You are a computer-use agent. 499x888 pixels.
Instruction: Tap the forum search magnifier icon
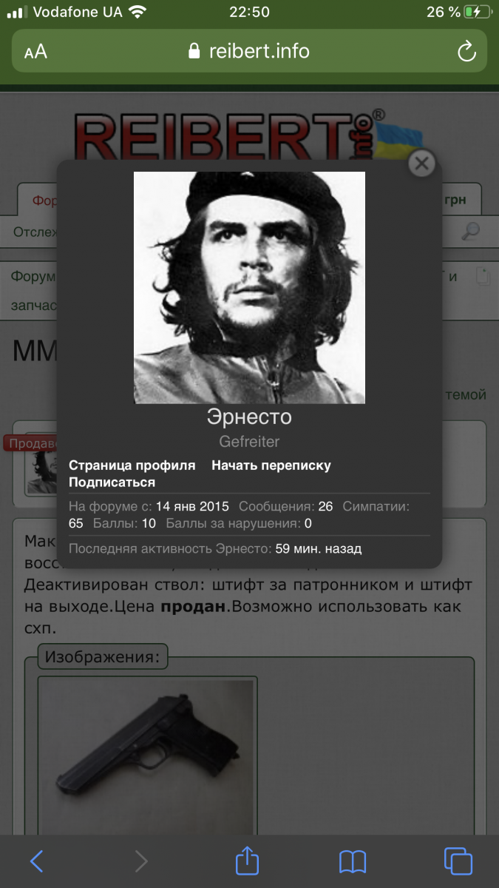pos(470,232)
